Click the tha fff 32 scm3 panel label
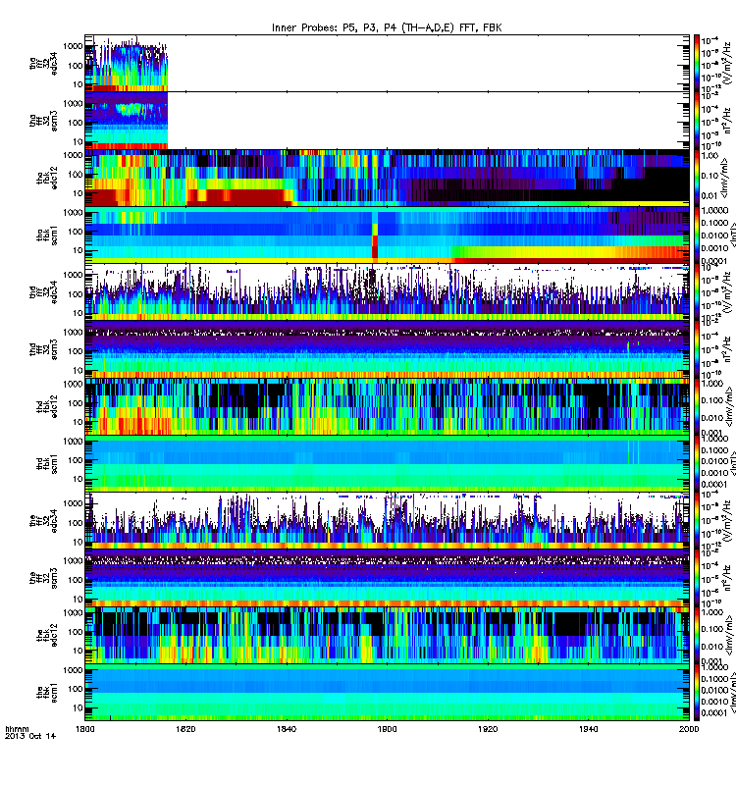The height and width of the screenshot is (785, 736). click(43, 121)
